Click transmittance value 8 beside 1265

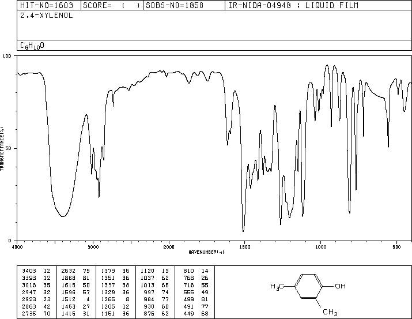127,299
